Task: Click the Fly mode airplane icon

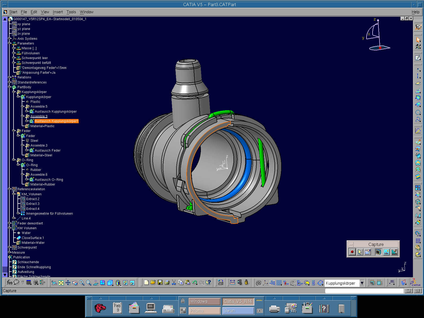Action: pyautogui.click(x=54, y=283)
